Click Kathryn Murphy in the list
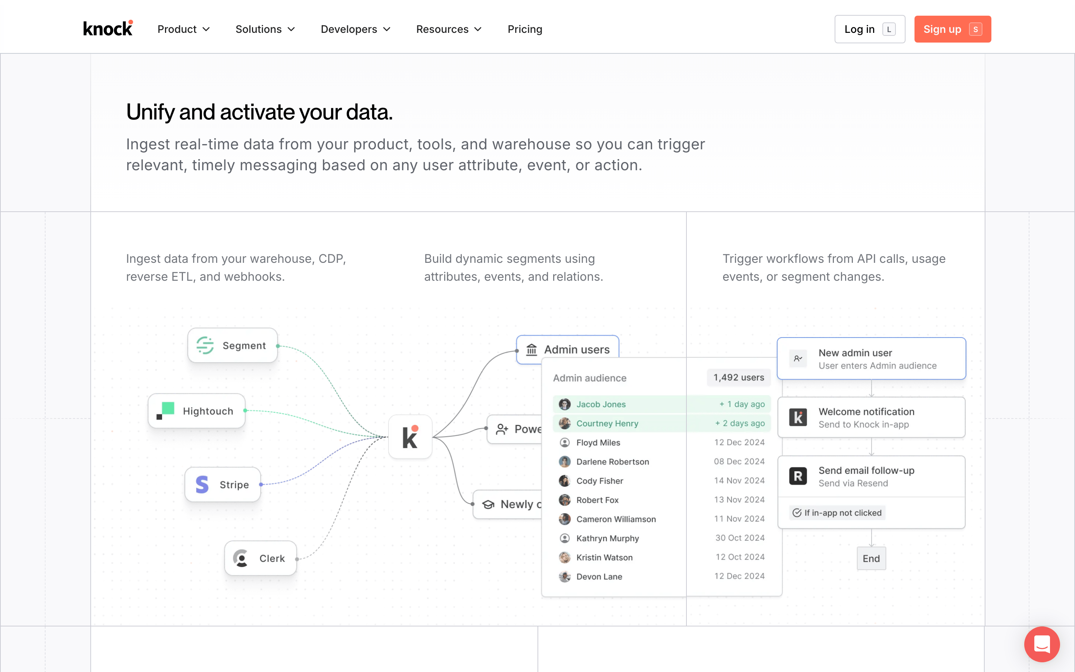The width and height of the screenshot is (1075, 672). pyautogui.click(x=607, y=538)
